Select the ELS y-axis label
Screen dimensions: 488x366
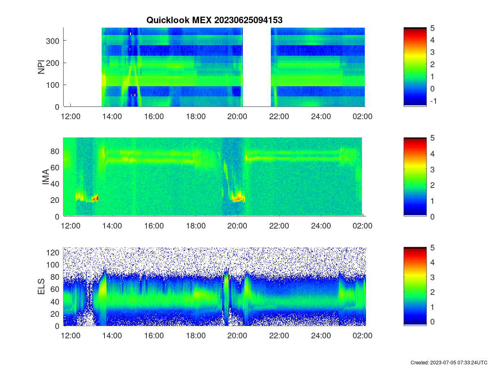41,287
